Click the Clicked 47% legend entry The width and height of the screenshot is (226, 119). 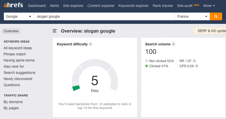coord(157,66)
